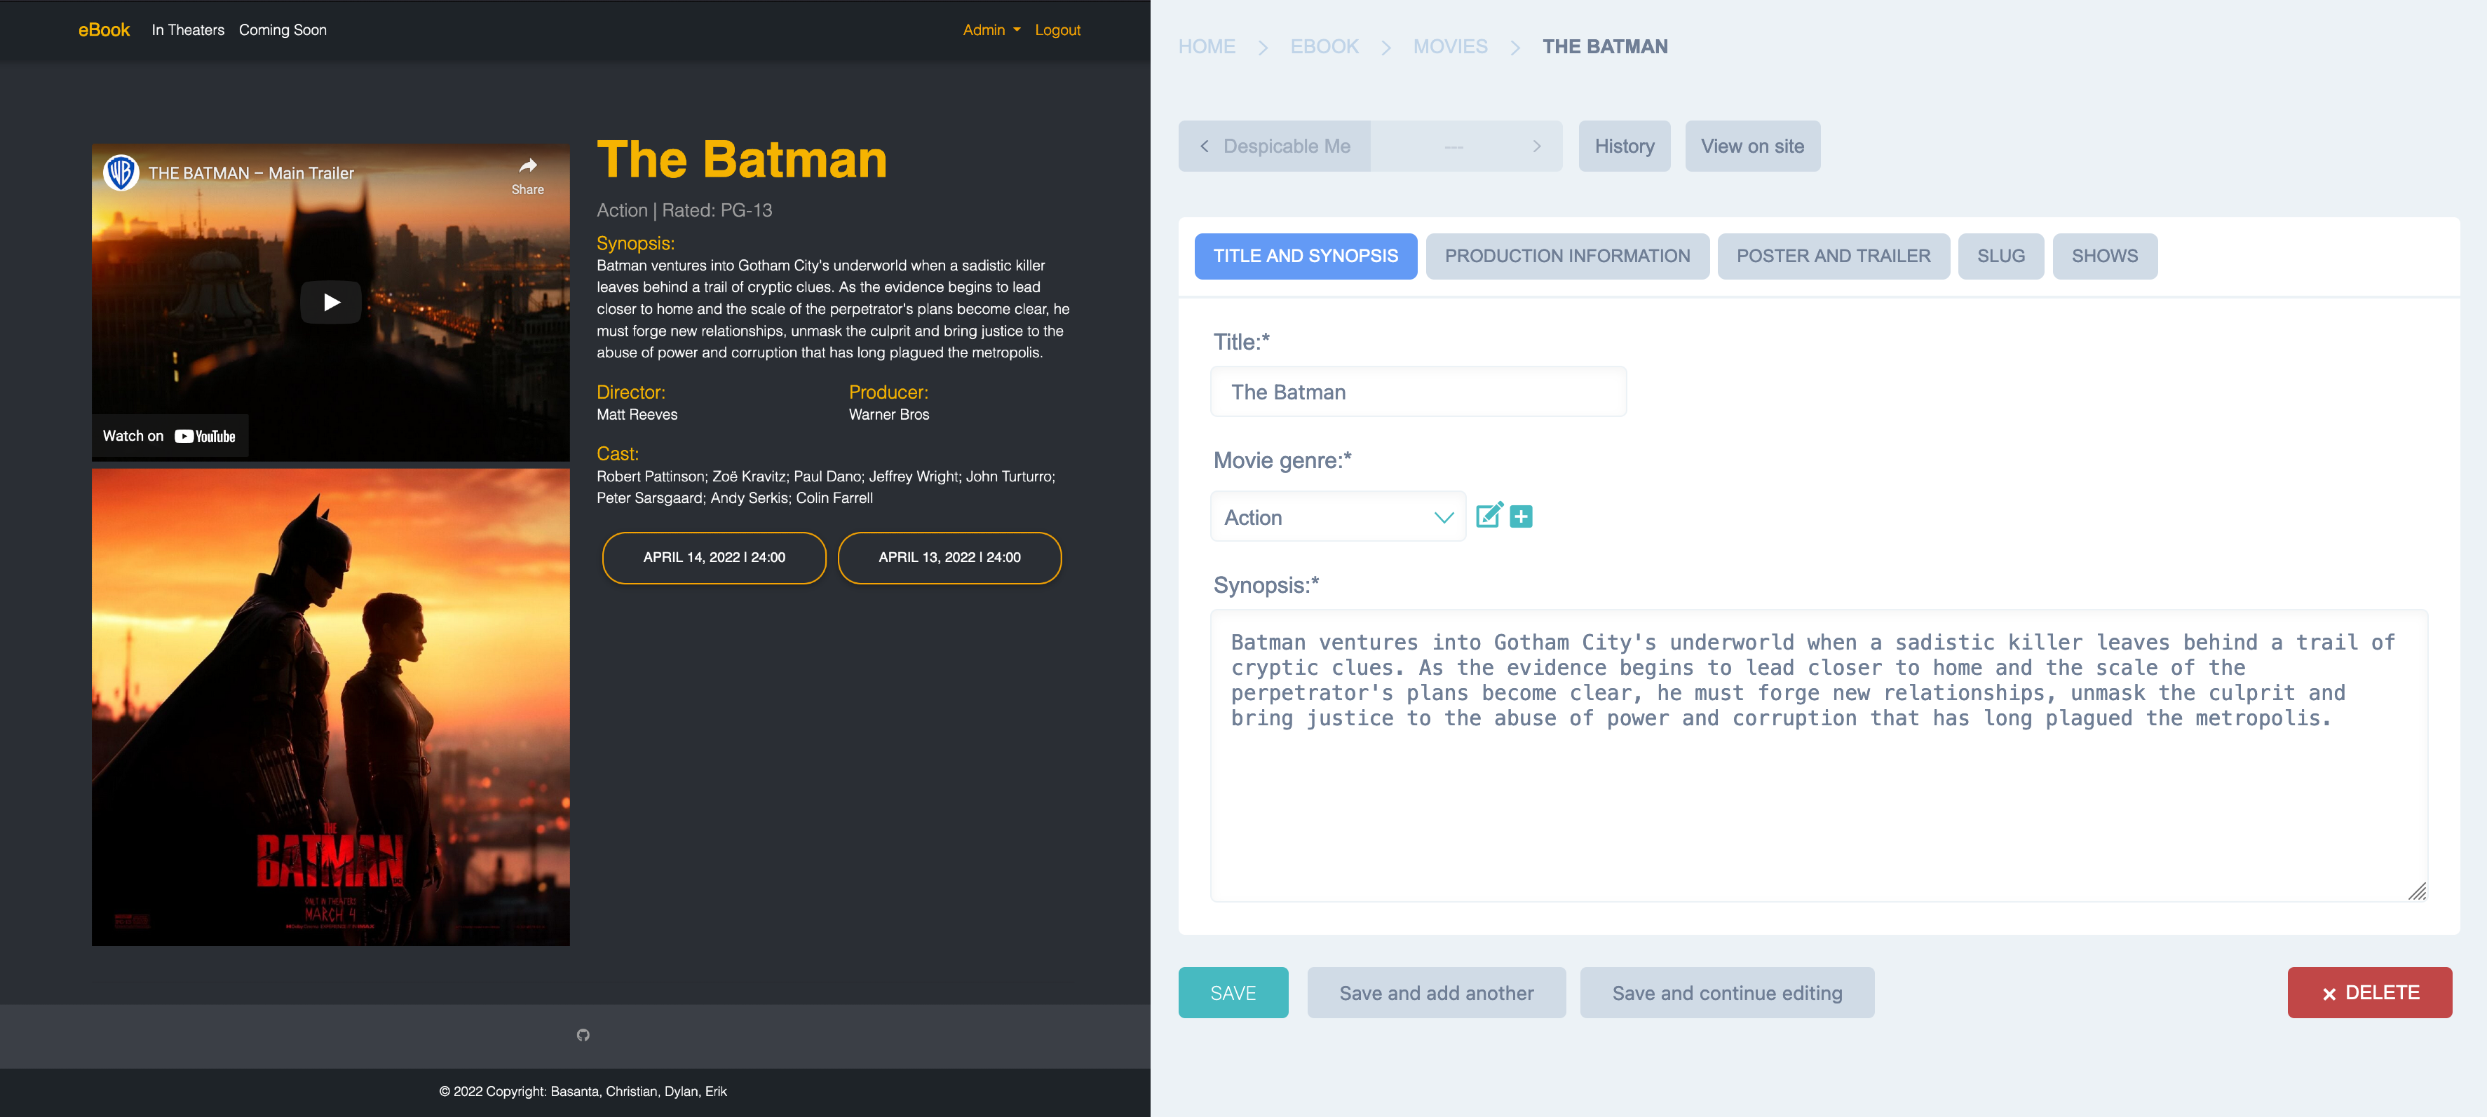Image resolution: width=2487 pixels, height=1117 pixels.
Task: Open the Shows tab
Action: pos(2105,256)
